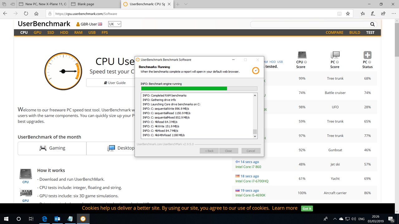
Task: Click the UserBenchmark search input field
Action: pos(310,24)
